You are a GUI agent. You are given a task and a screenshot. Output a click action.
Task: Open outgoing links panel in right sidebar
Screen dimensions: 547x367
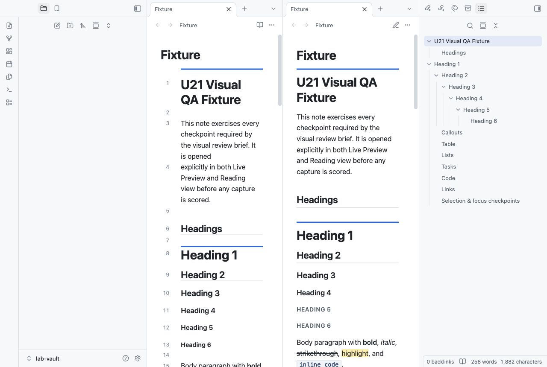coord(441,9)
